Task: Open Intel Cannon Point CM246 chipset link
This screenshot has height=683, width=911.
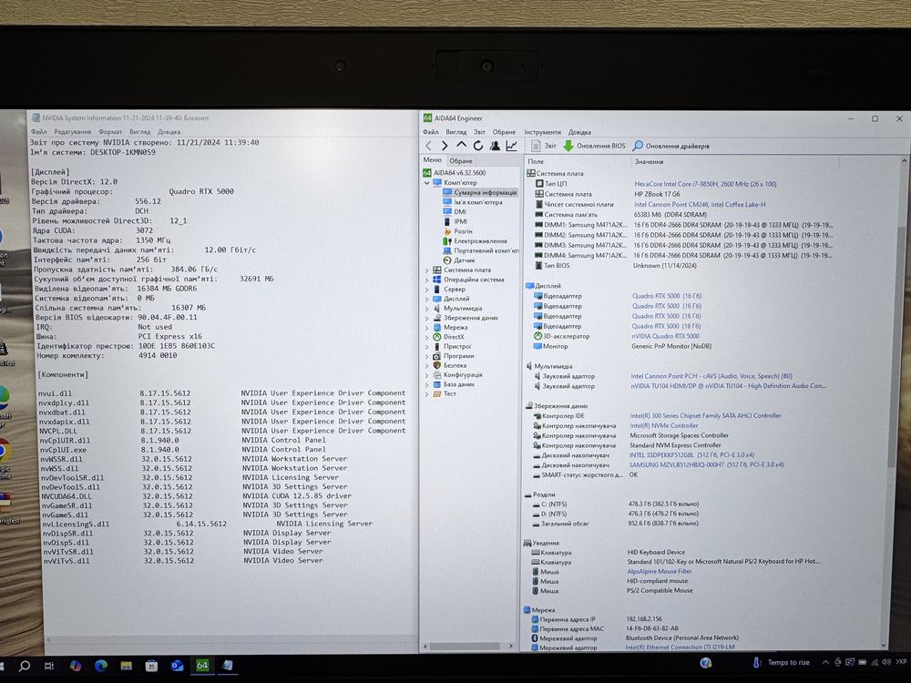Action: [700, 204]
